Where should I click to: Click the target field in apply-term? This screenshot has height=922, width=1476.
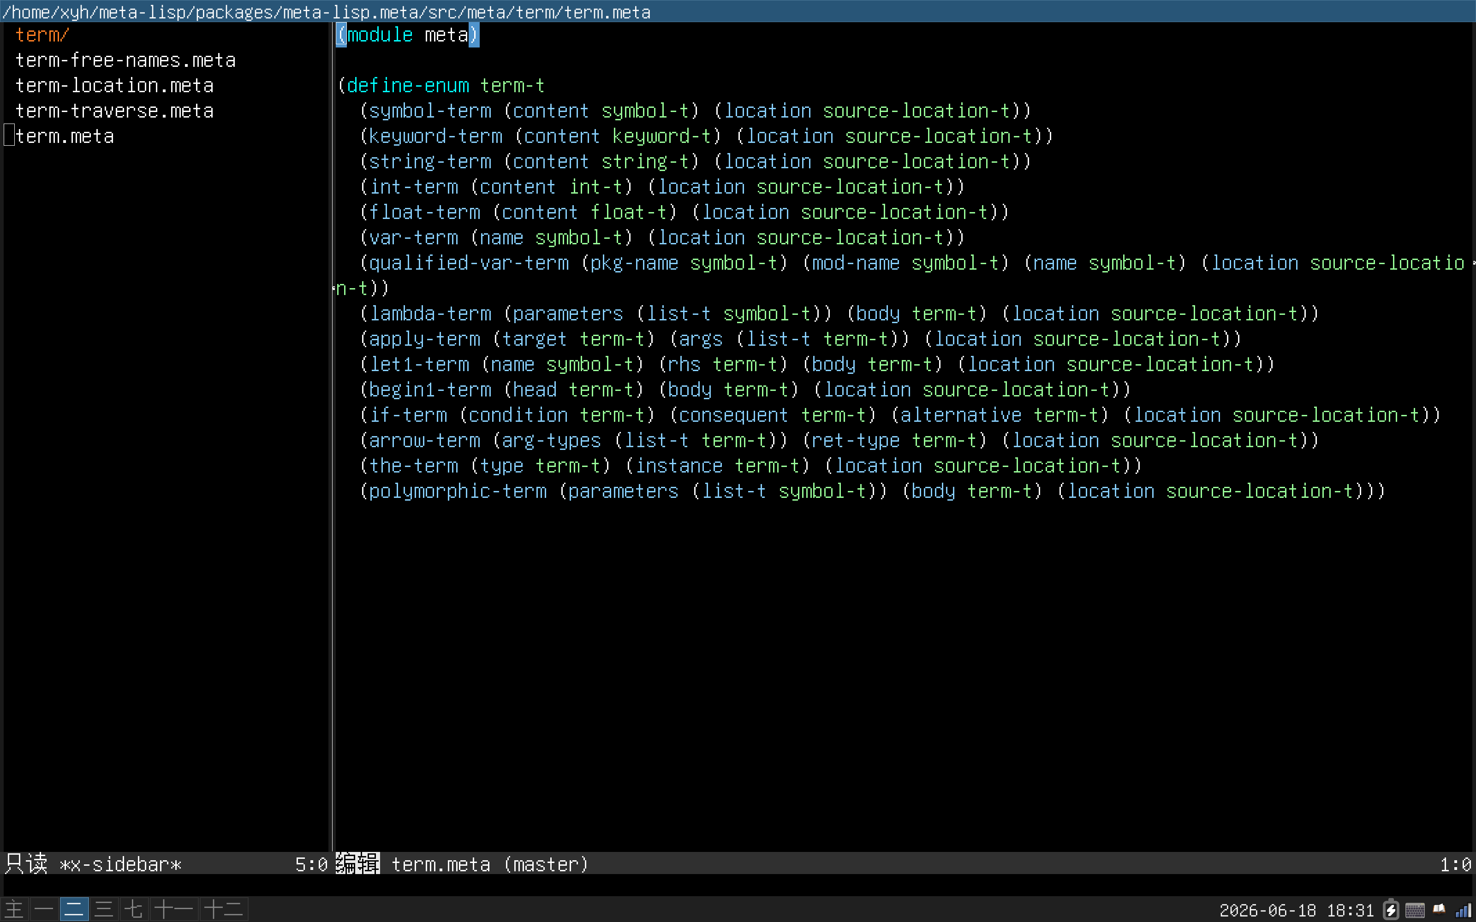[x=535, y=339]
